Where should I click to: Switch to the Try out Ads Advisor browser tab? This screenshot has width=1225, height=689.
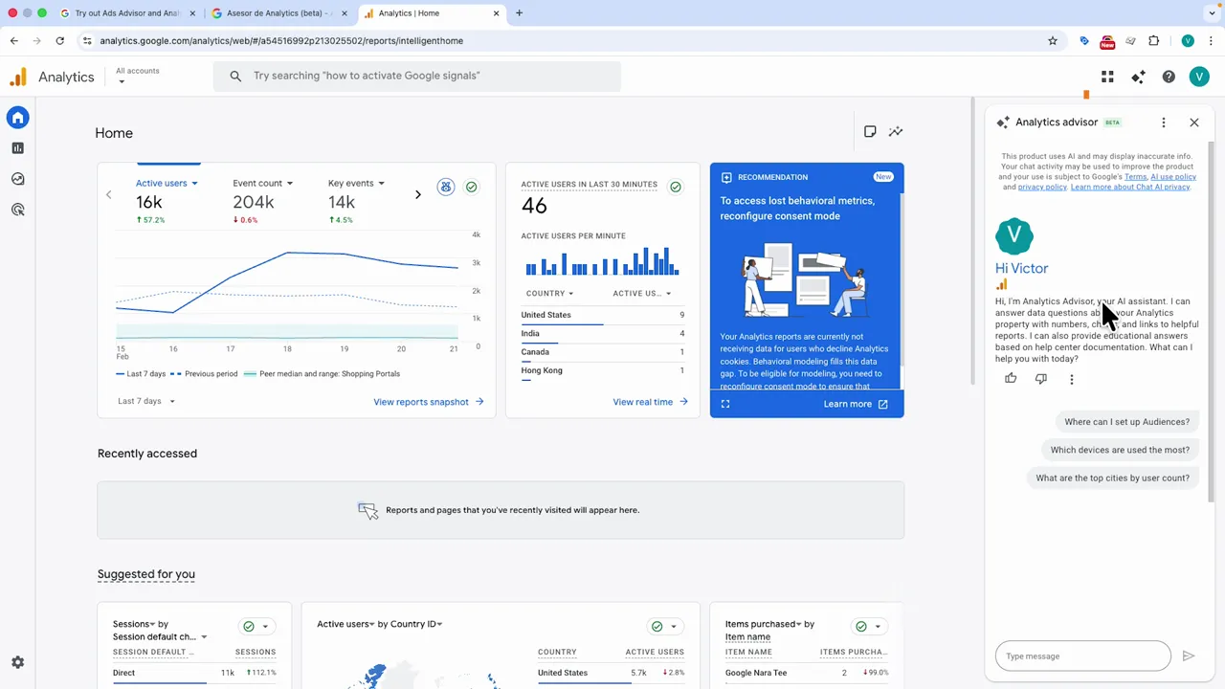[128, 13]
